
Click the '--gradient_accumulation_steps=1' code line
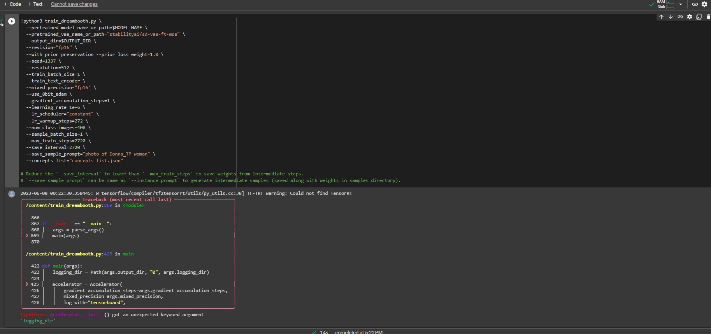[70, 101]
